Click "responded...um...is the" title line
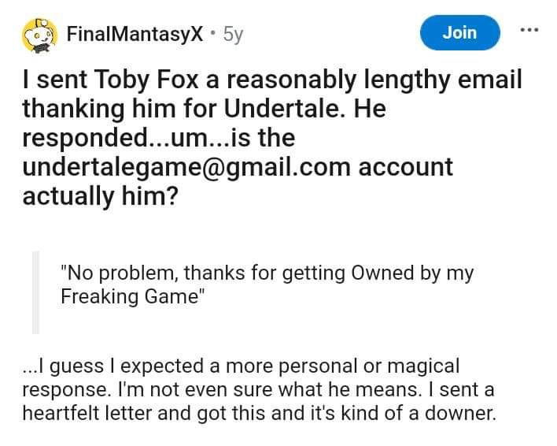This screenshot has height=446, width=557. [x=158, y=138]
